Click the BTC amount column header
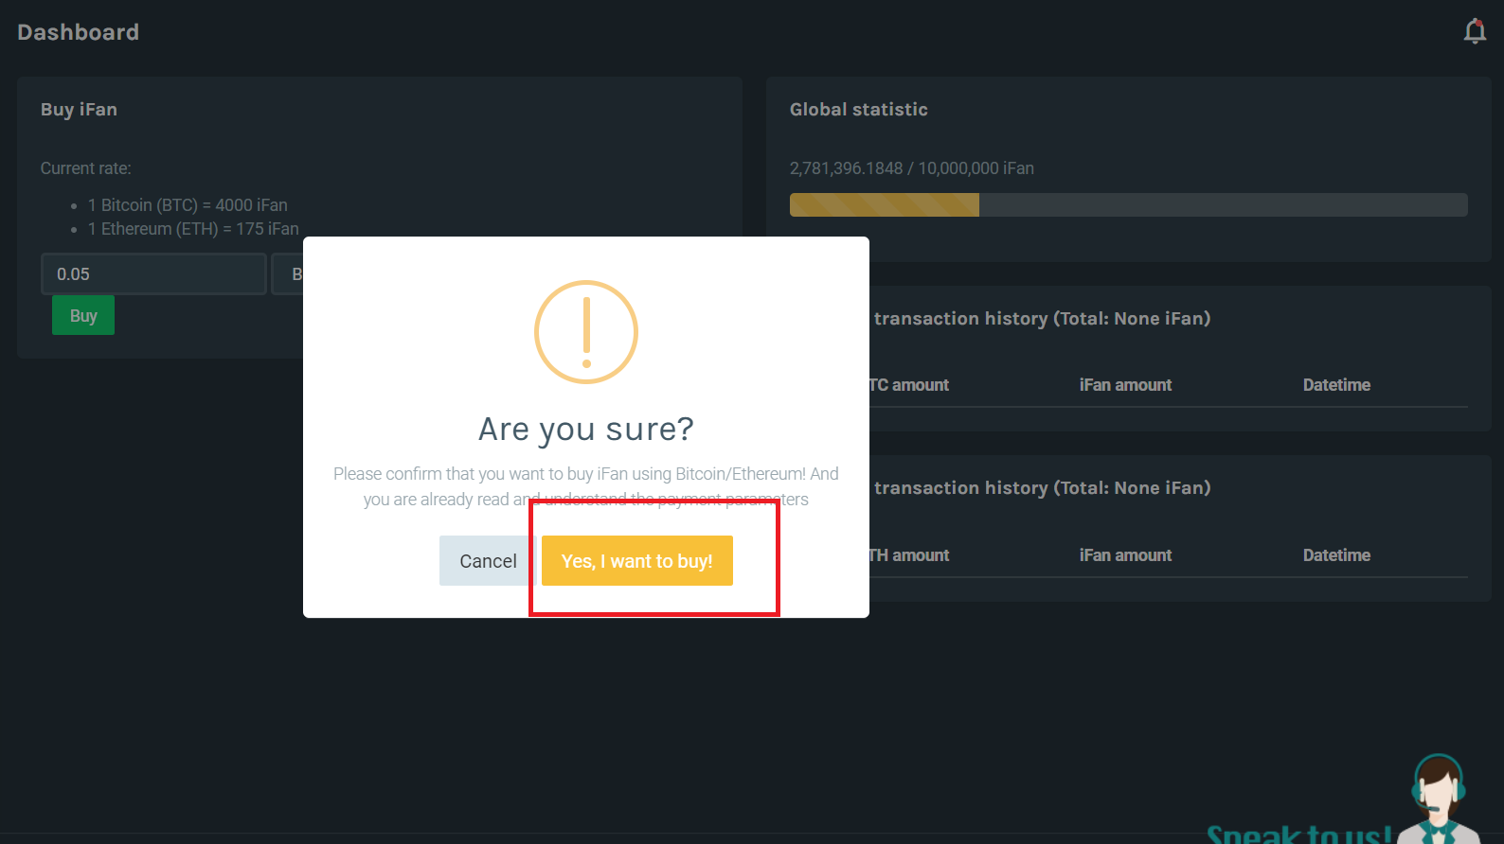The height and width of the screenshot is (844, 1504). click(909, 385)
